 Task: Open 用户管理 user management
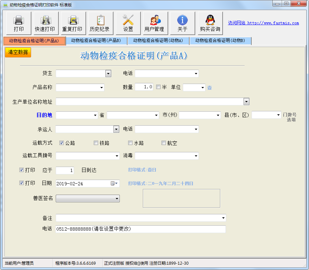[x=155, y=23]
